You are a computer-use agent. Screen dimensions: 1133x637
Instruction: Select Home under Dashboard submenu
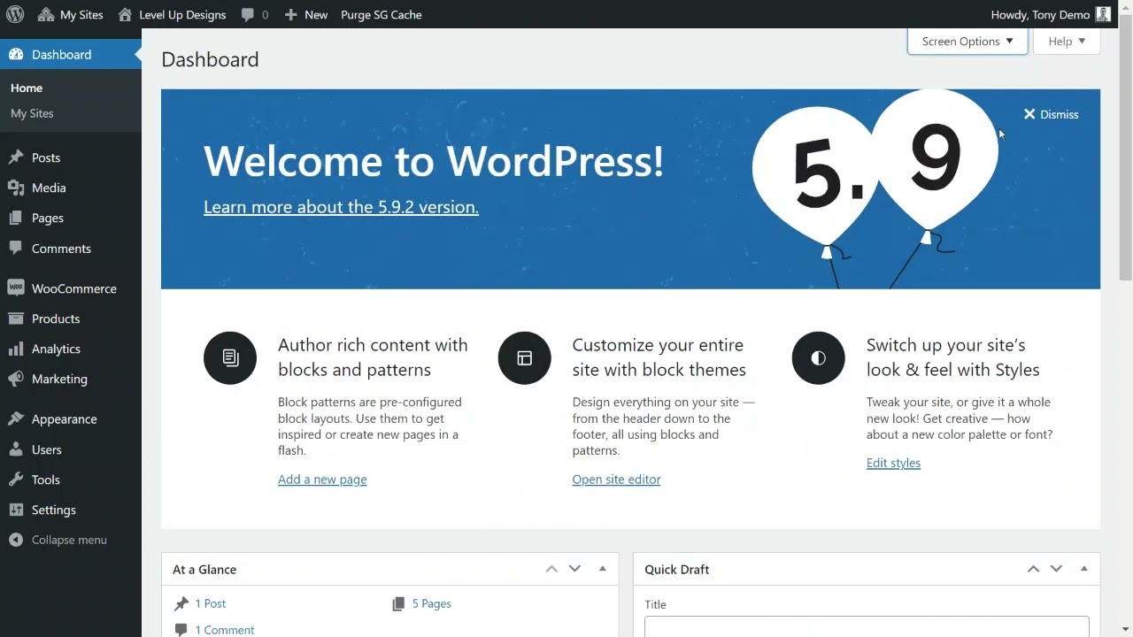tap(27, 88)
